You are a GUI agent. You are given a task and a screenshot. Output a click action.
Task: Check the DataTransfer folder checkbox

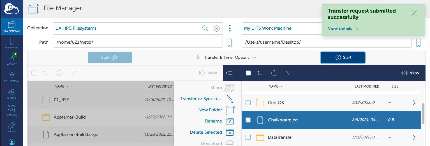pyautogui.click(x=248, y=137)
